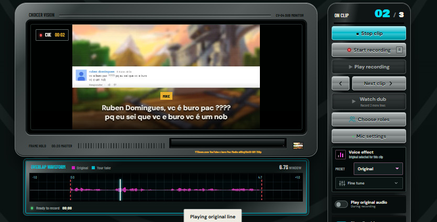Screen dimensions: 437x222
Task: Click the master progress bar below video
Action: [x=227, y=143]
